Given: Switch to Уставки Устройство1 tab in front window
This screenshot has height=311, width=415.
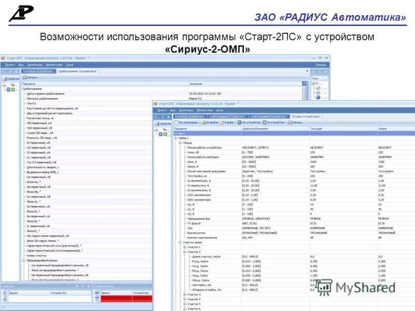Looking at the screenshot, I should coord(306,116).
